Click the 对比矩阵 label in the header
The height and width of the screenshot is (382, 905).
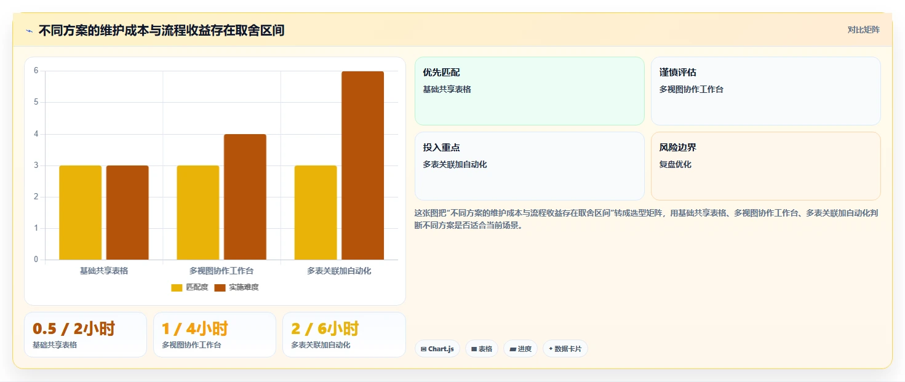coord(863,30)
